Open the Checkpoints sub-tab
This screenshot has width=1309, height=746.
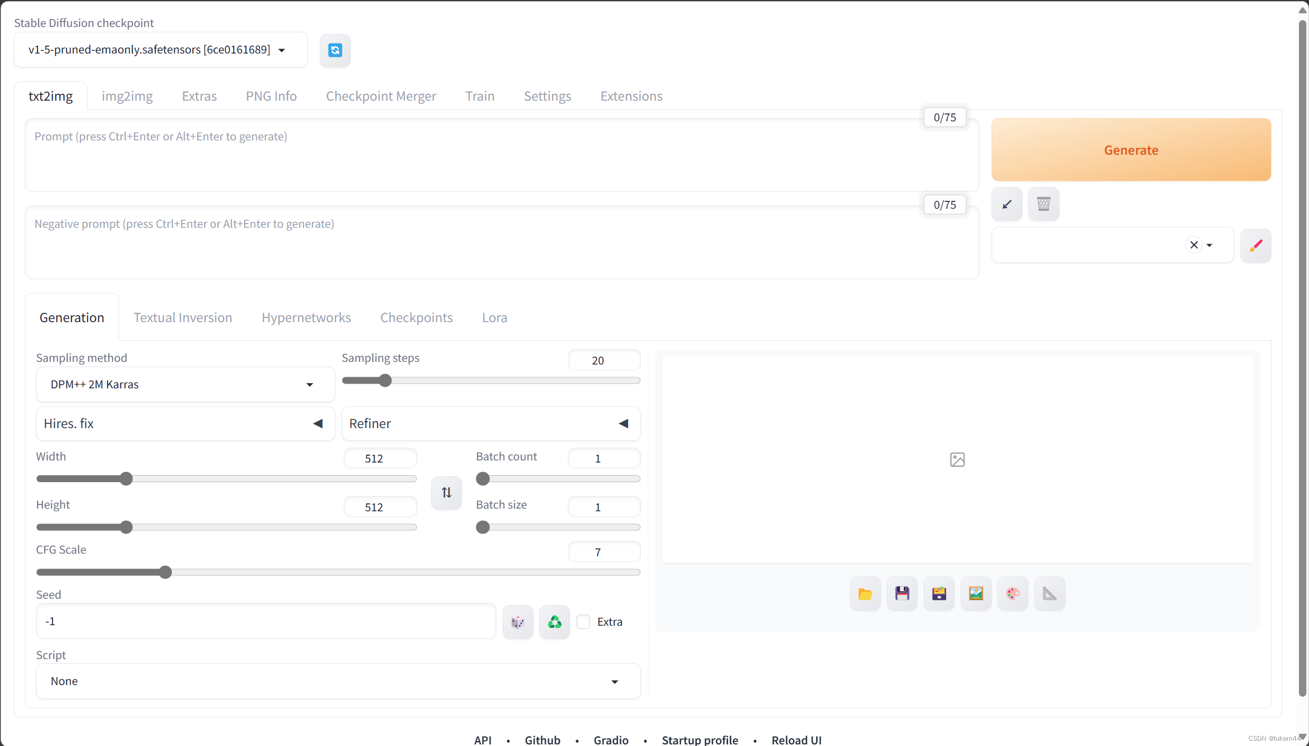tap(416, 317)
